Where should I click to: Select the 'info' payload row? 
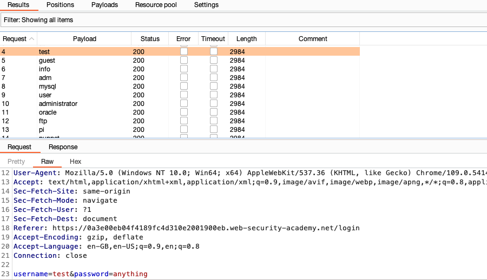(x=180, y=69)
